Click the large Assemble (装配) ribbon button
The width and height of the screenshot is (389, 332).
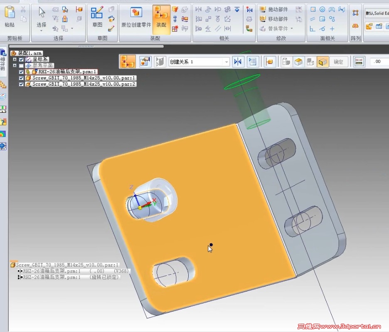click(x=161, y=20)
